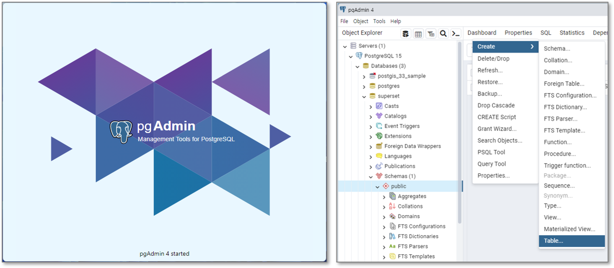Click the Collations sort icon
614x268 pixels.
click(393, 206)
